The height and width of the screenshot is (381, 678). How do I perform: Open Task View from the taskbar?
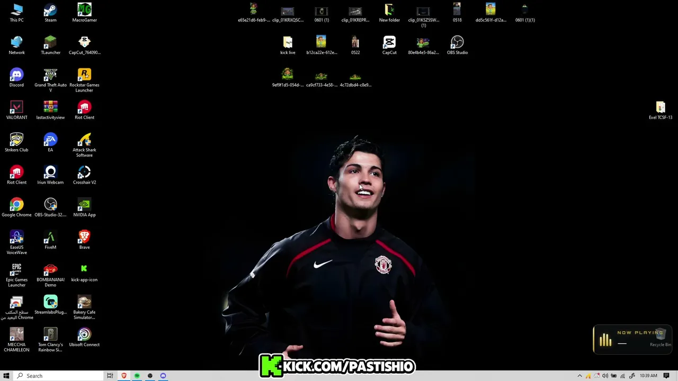point(110,376)
